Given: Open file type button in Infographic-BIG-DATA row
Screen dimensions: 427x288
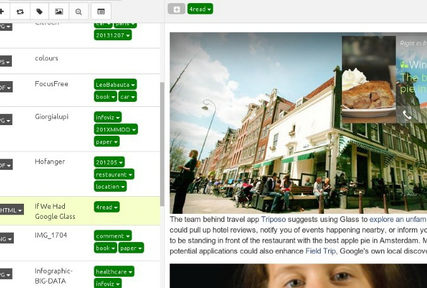Looking at the screenshot, I should click(x=6, y=274).
